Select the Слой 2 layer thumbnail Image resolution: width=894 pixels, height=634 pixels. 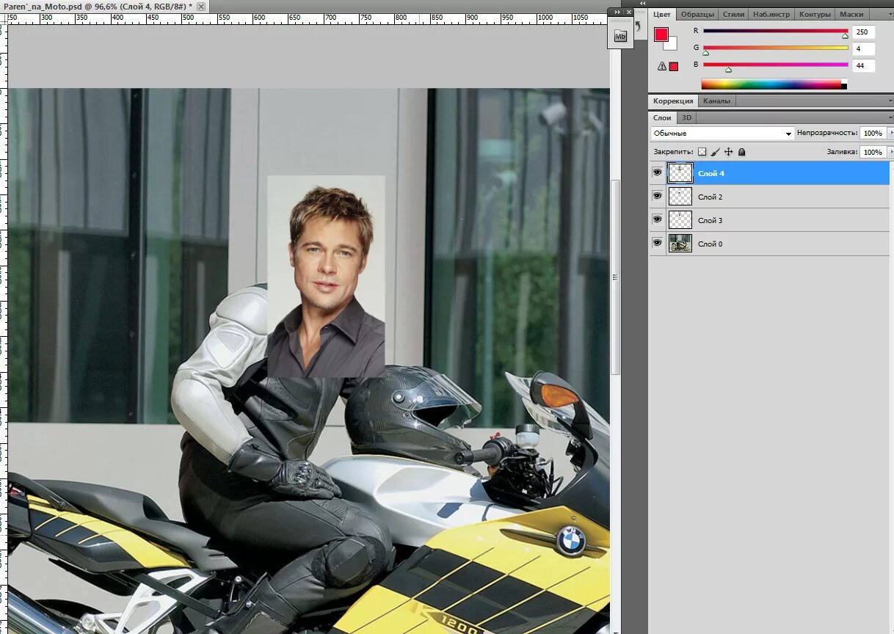click(680, 197)
